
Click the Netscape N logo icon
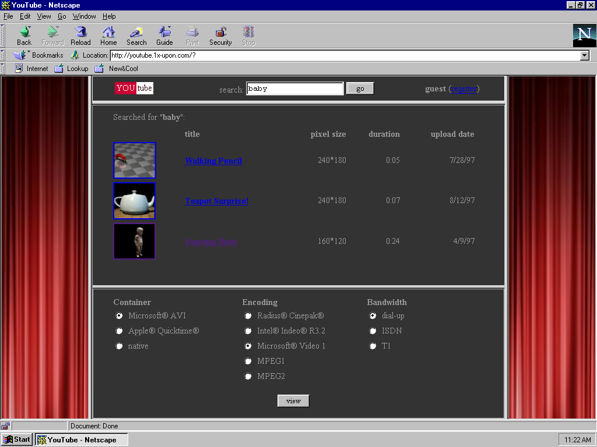point(584,36)
